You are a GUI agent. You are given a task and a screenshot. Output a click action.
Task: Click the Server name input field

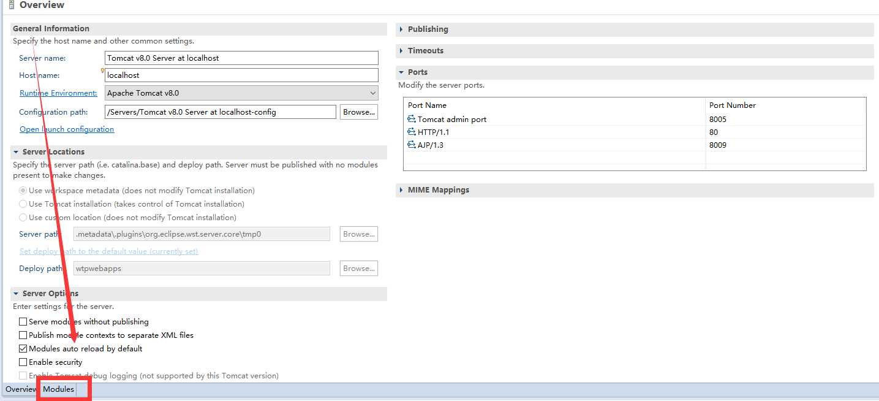(241, 58)
